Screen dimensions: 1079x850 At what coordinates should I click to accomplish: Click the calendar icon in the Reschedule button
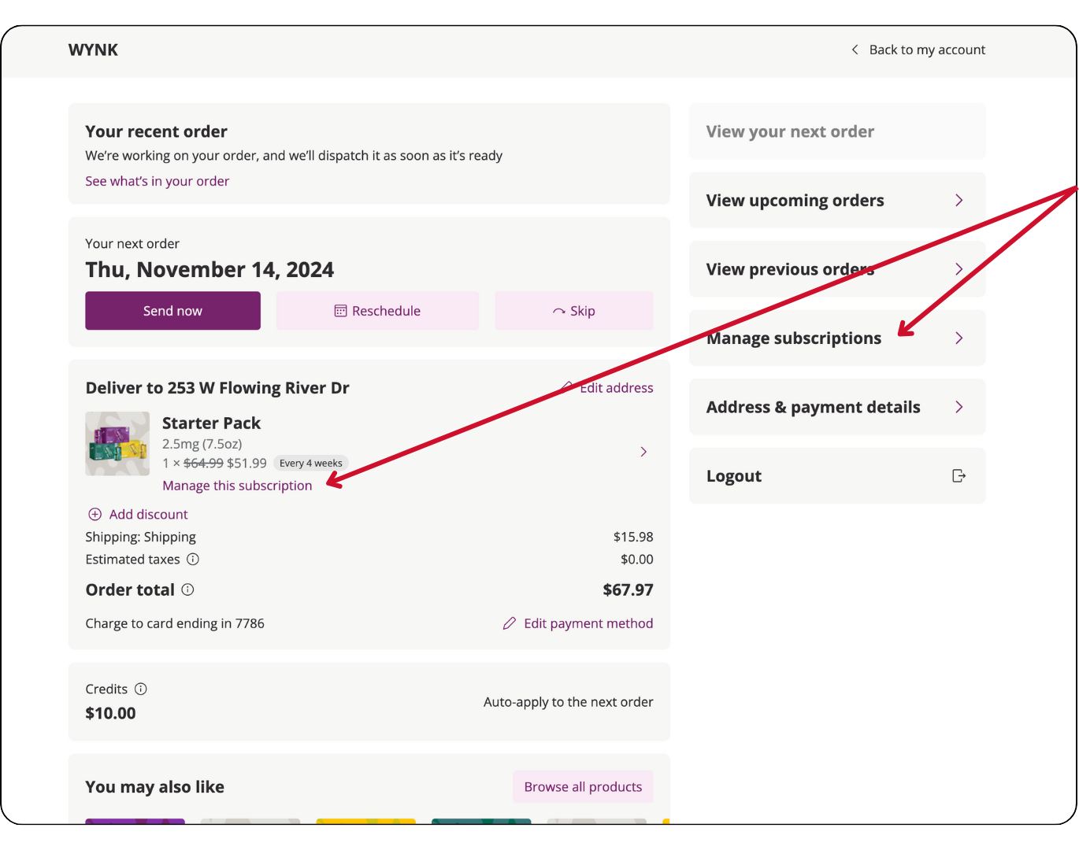(x=340, y=311)
